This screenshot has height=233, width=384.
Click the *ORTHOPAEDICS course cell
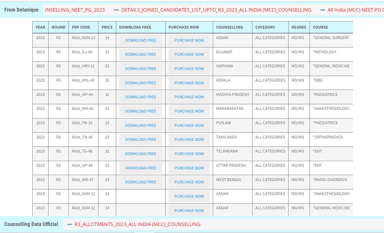click(x=332, y=139)
